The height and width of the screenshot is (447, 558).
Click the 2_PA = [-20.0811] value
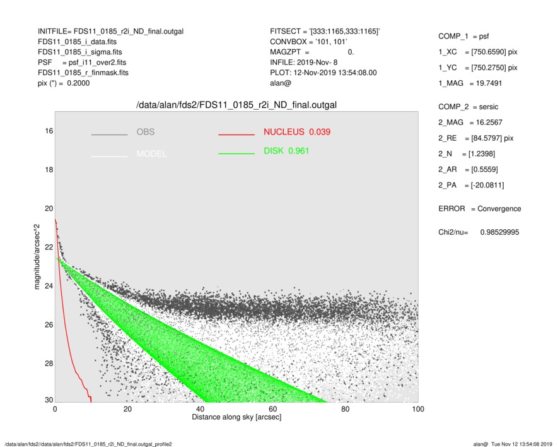(x=471, y=186)
